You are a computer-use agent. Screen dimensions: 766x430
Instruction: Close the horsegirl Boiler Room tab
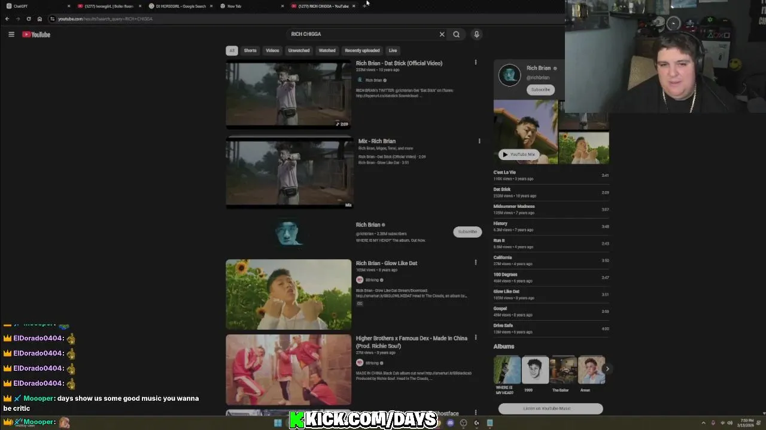tap(140, 6)
